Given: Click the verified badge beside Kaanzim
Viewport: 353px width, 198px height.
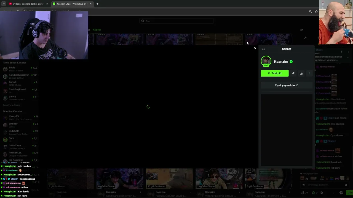Looking at the screenshot, I should click(x=291, y=62).
